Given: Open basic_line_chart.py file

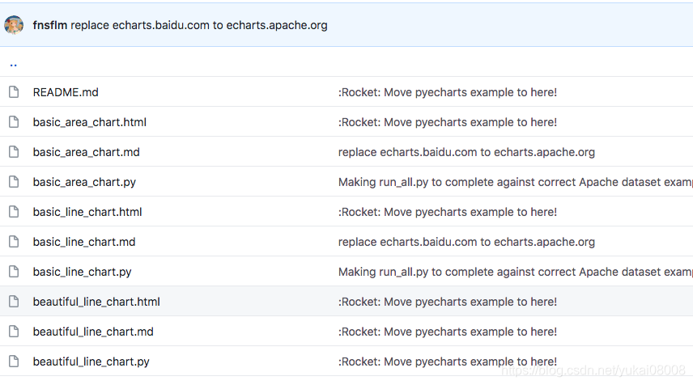Looking at the screenshot, I should [x=82, y=272].
